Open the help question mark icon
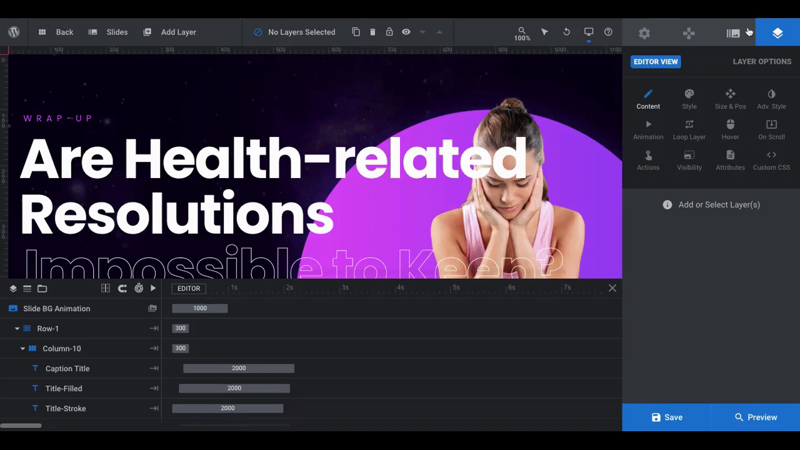 [x=608, y=32]
